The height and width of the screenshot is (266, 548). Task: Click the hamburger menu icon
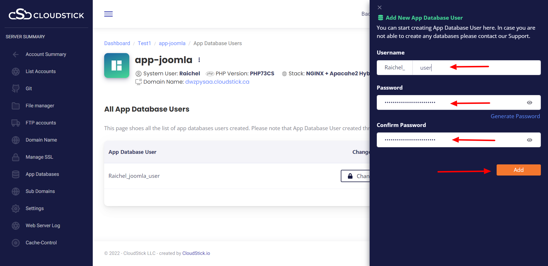(x=108, y=14)
